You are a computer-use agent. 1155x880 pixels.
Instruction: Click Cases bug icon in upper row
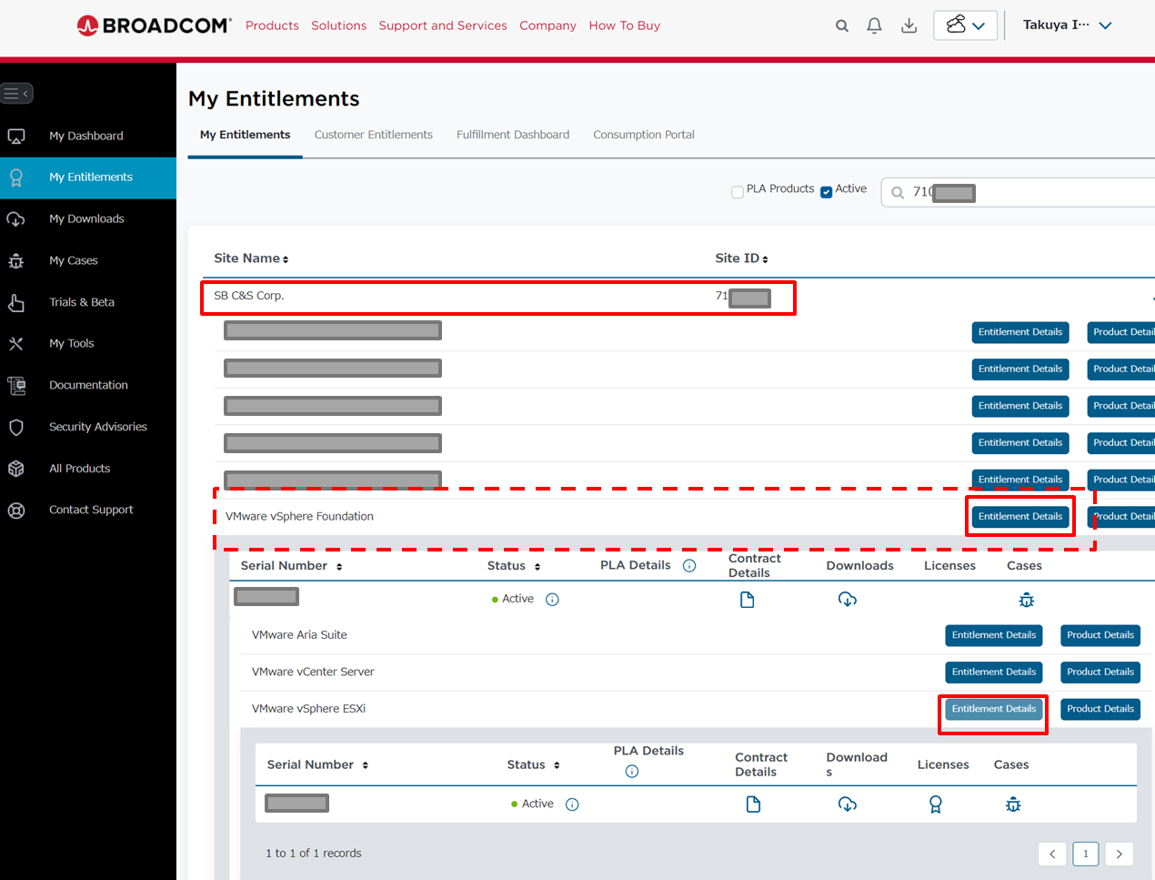coord(1027,600)
